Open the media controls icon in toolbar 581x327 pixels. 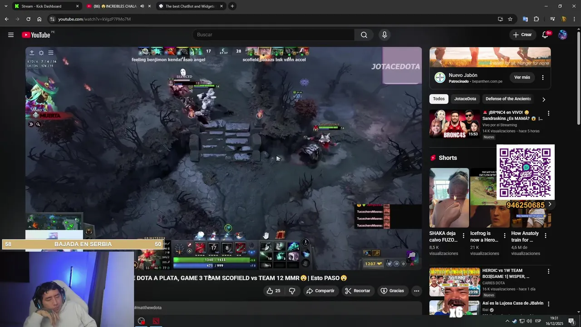552,19
